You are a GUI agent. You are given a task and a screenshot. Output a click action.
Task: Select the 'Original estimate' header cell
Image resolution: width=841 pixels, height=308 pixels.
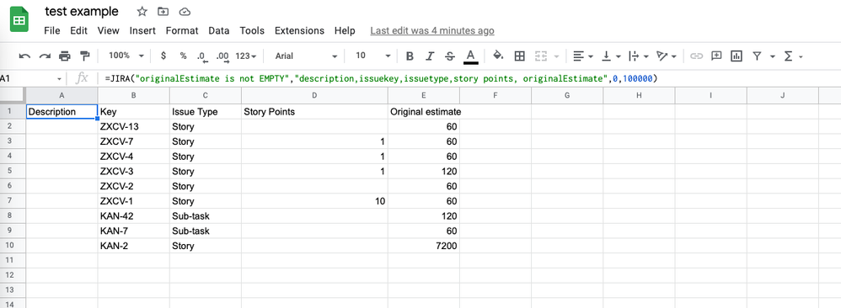[424, 112]
